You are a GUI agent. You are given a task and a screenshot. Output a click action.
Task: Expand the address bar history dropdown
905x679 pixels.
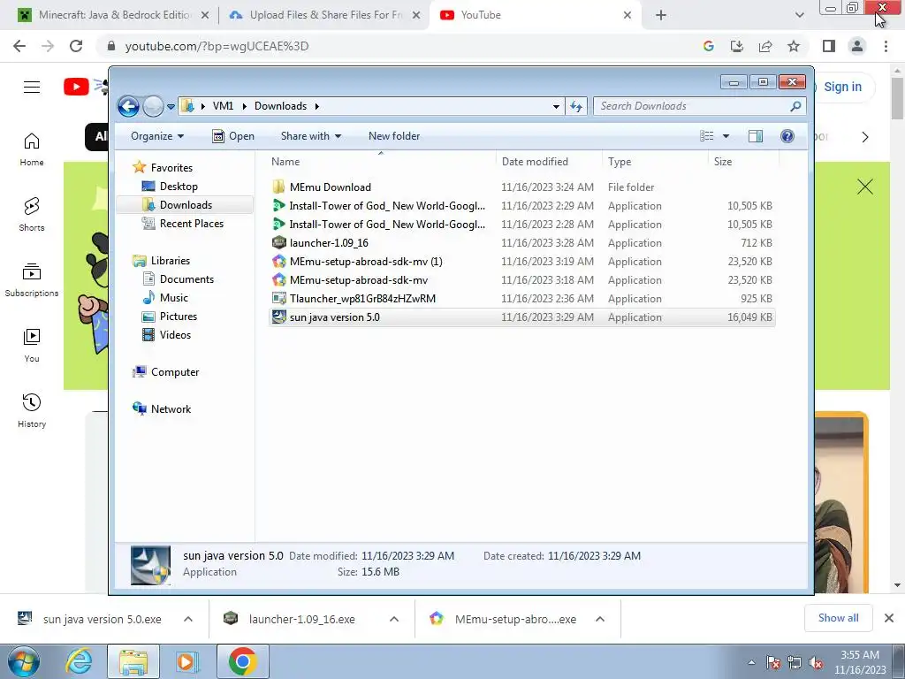click(556, 106)
